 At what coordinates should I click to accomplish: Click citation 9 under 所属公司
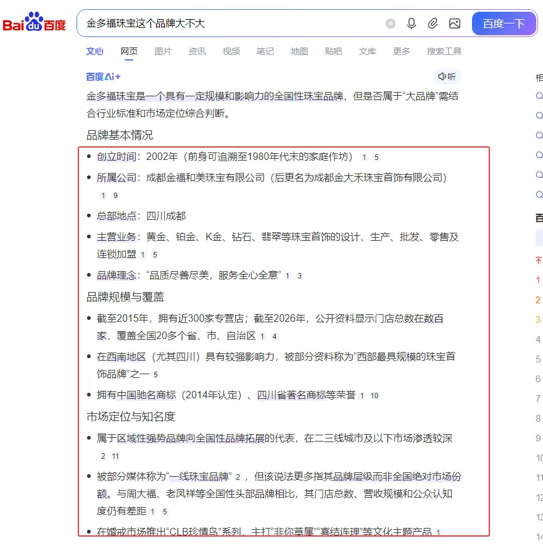tap(115, 196)
